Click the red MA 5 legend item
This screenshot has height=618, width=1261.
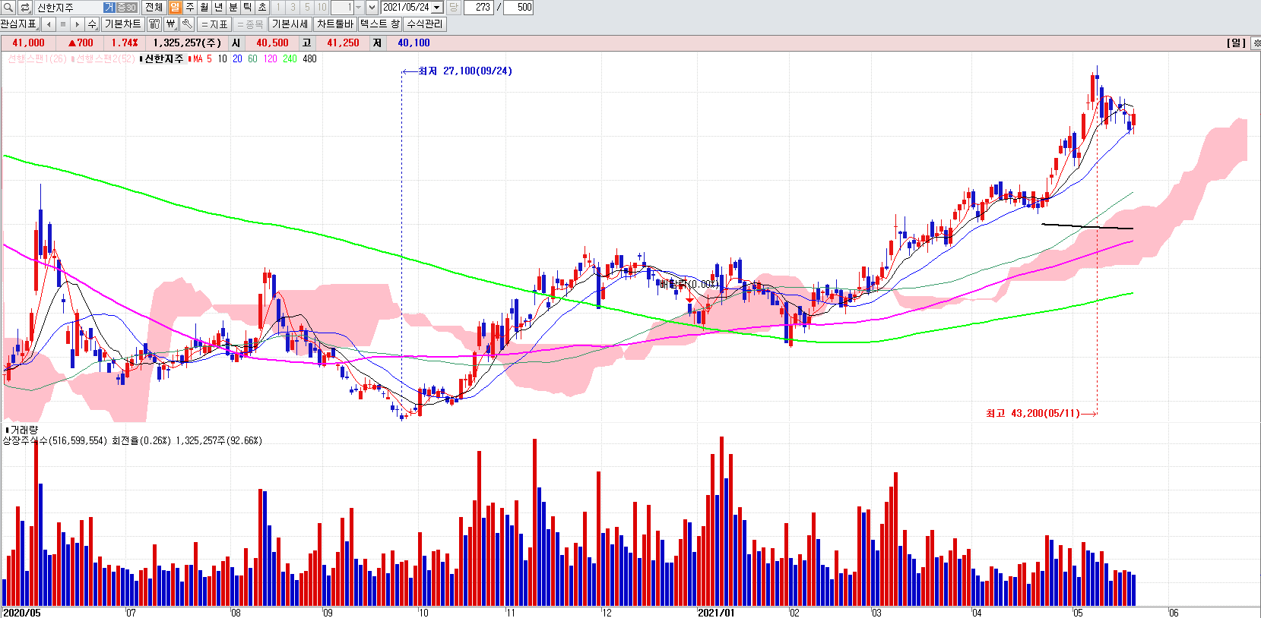201,58
